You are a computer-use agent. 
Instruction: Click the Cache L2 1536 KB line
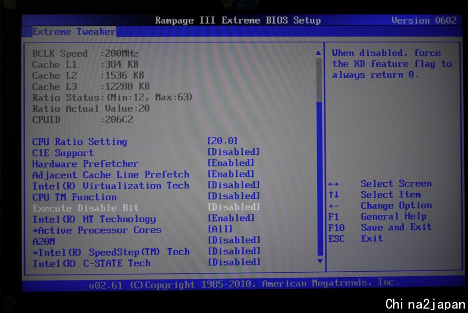click(88, 75)
